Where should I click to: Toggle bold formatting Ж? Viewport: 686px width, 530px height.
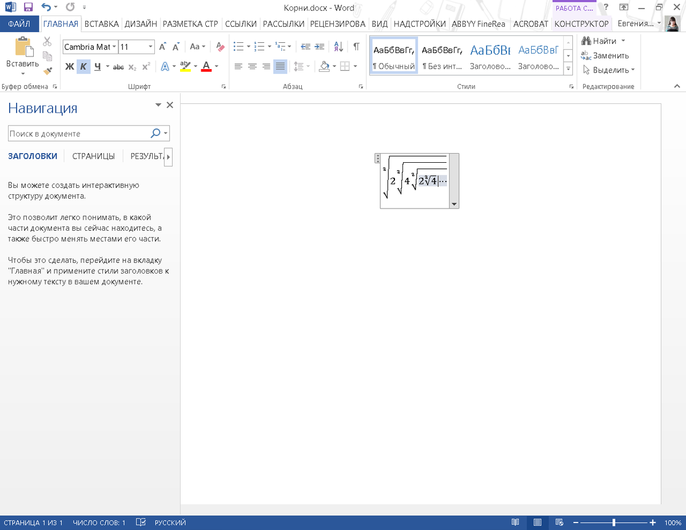[70, 67]
